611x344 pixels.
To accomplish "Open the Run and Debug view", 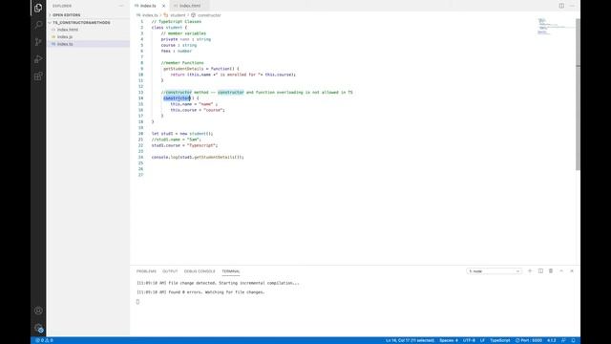I will point(38,59).
